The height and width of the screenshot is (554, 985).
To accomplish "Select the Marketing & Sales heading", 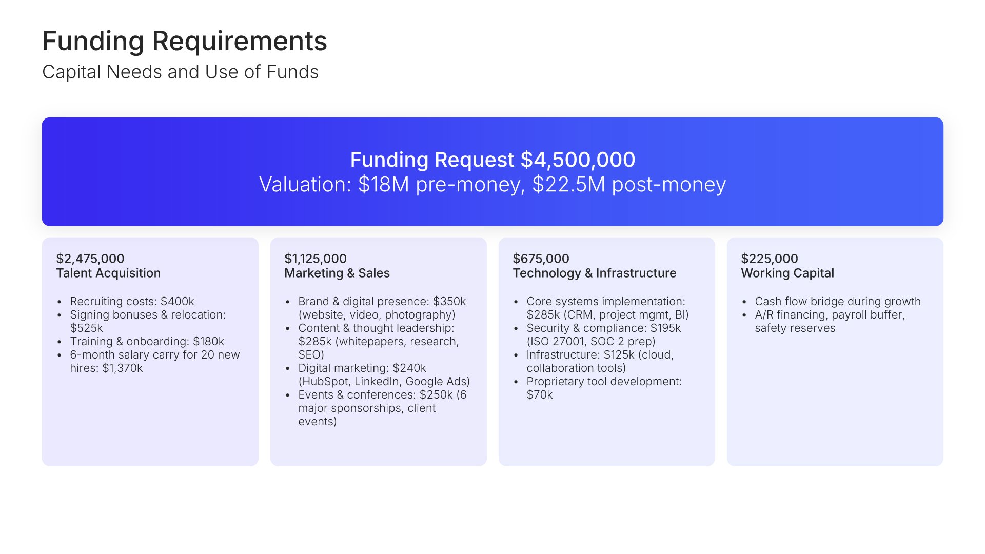I will [x=337, y=273].
